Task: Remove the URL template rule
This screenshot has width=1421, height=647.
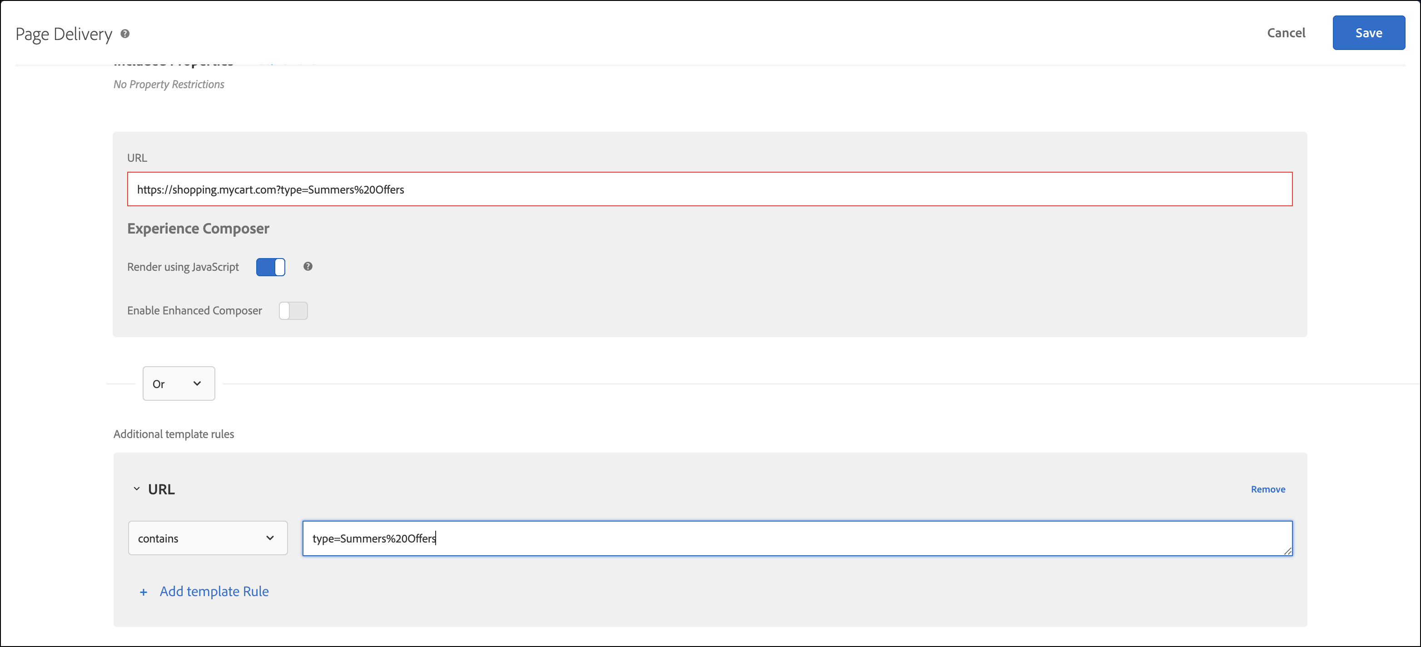Action: coord(1267,489)
